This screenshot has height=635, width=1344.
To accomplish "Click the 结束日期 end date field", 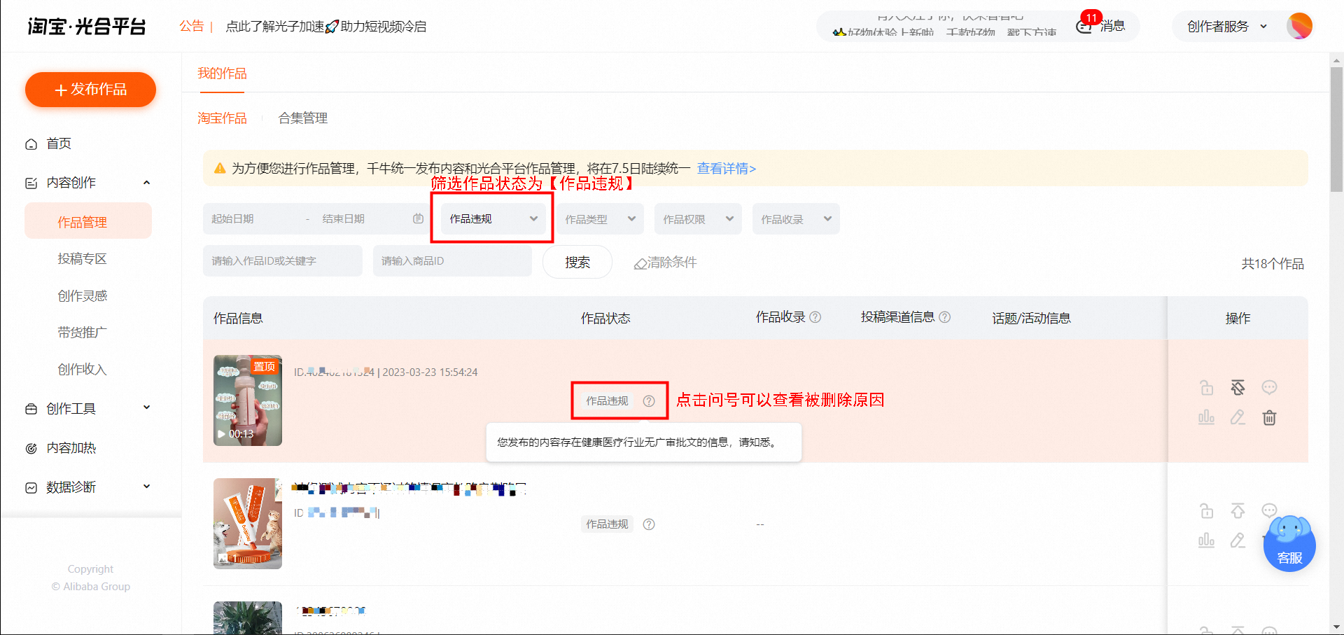I will 362,219.
